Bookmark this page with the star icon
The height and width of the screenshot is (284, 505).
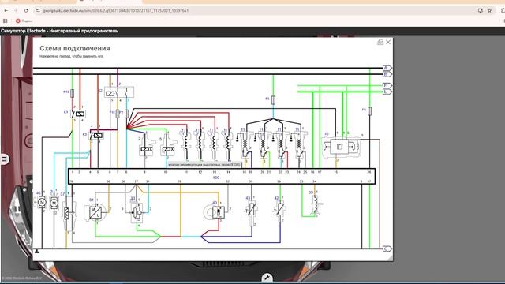[x=489, y=10]
